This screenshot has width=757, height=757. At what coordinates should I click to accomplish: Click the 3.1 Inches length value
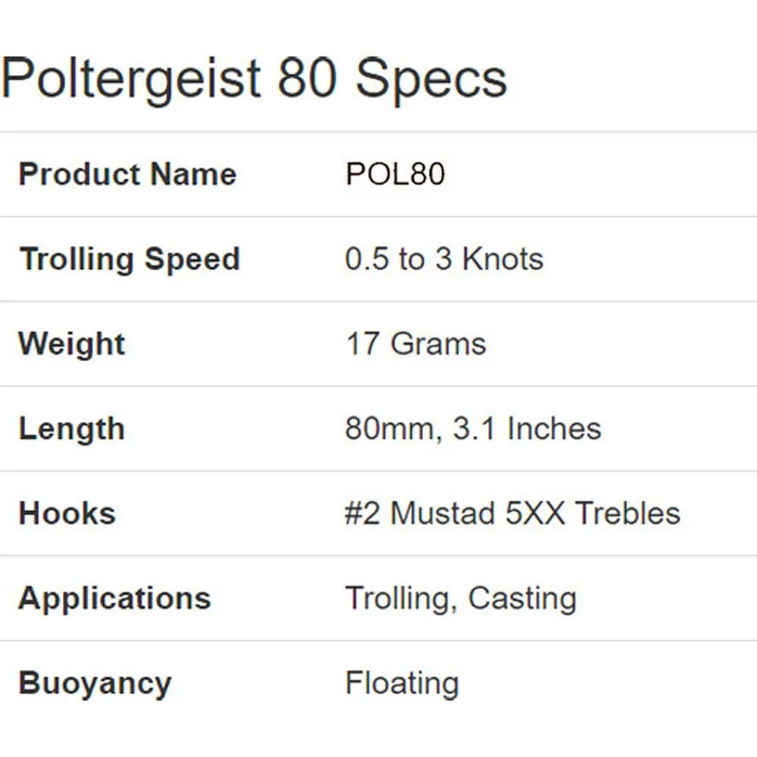point(527,428)
